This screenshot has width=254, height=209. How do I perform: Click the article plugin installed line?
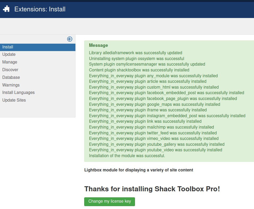point(148,81)
